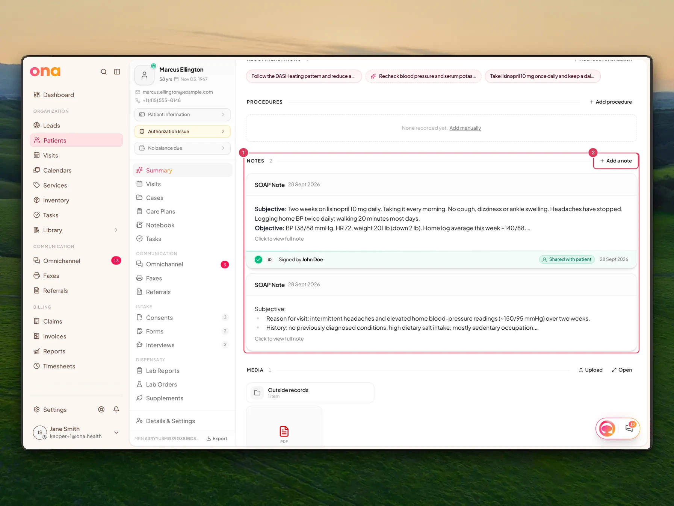This screenshot has height=506, width=674.
Task: Click the Add manually link
Action: click(465, 128)
